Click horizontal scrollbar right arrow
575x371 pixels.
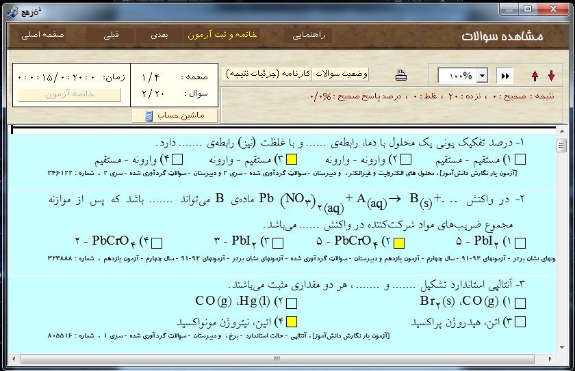click(550, 359)
